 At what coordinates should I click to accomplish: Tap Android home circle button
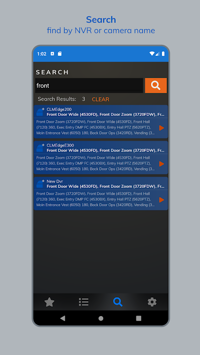click(101, 319)
